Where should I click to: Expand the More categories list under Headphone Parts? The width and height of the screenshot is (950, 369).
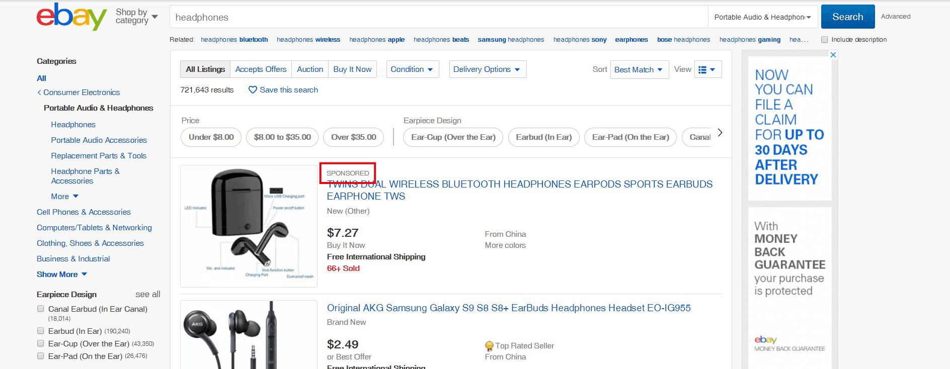point(65,197)
